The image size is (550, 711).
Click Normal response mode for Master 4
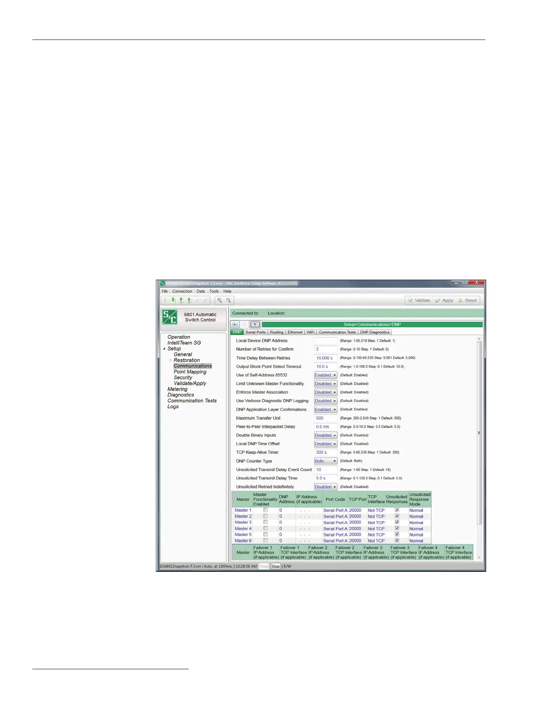[416, 529]
